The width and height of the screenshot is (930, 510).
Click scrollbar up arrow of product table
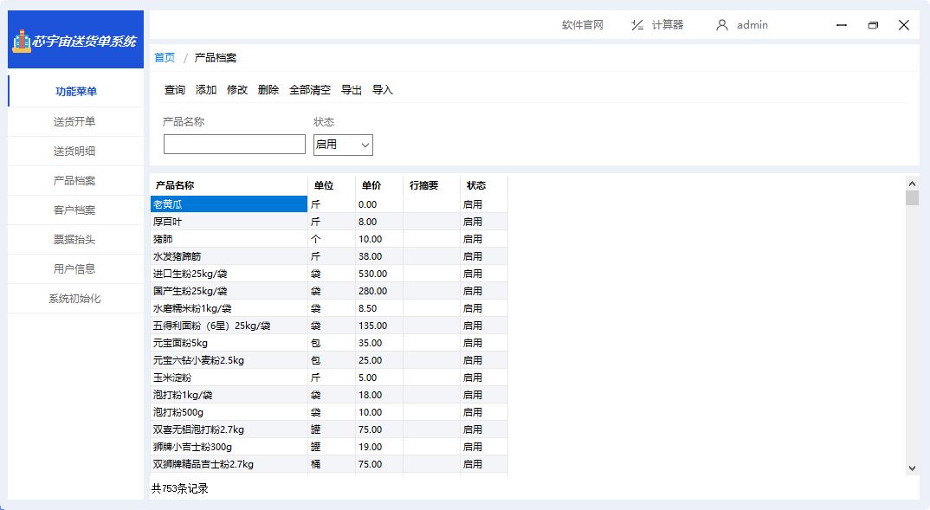coord(912,184)
